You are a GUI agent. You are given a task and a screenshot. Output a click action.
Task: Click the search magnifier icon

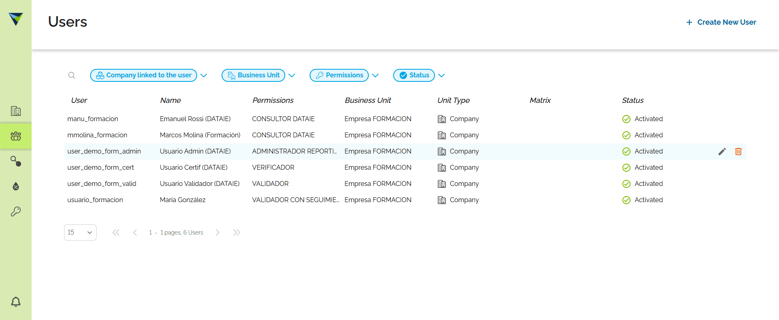[72, 75]
